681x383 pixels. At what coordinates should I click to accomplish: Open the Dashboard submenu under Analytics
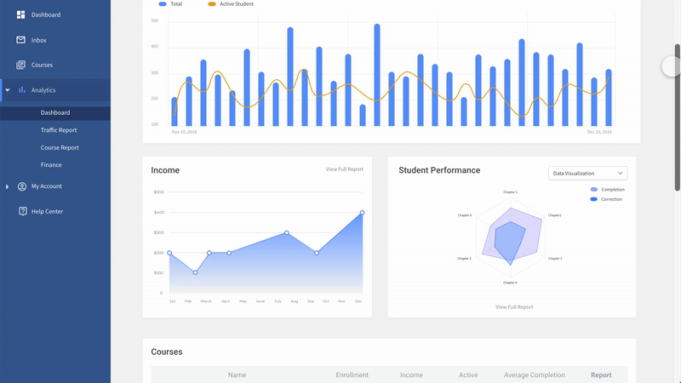(55, 113)
